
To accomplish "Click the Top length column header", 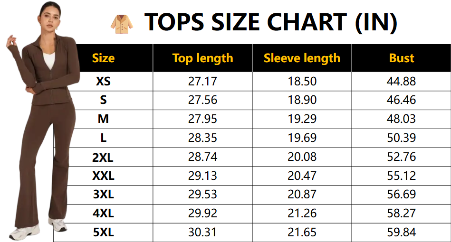I will (202, 58).
